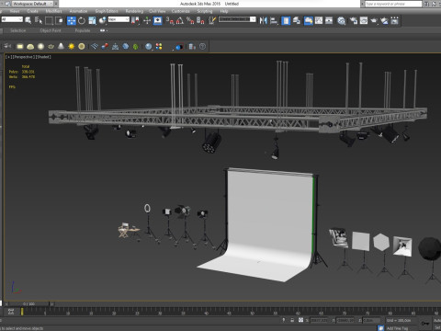
Task: Click Add Time Tag
Action: (397, 328)
